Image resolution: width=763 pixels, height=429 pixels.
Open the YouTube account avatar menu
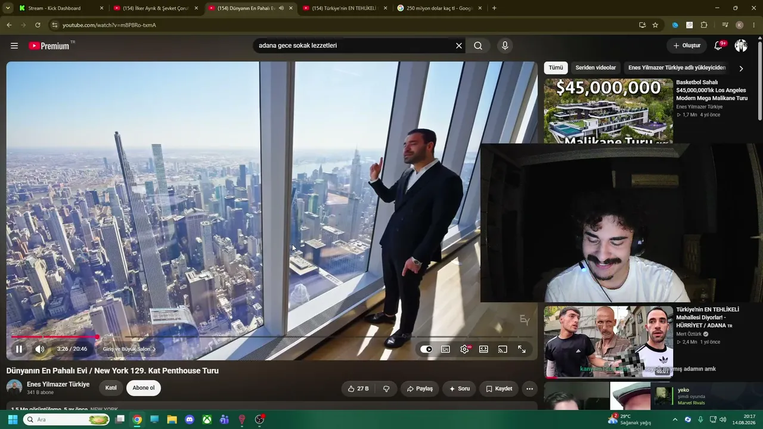click(741, 46)
